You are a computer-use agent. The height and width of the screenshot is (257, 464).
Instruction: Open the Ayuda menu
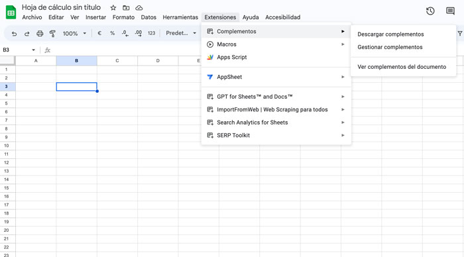(x=251, y=17)
